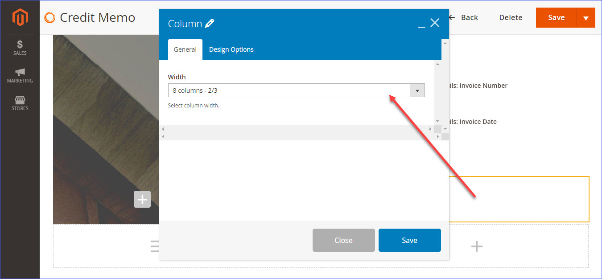Open the Width dropdown arrow
The image size is (602, 279).
tap(417, 90)
